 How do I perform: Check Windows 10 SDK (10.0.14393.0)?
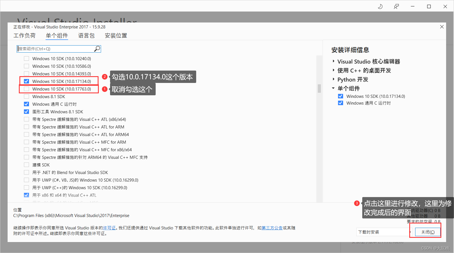tap(26, 74)
